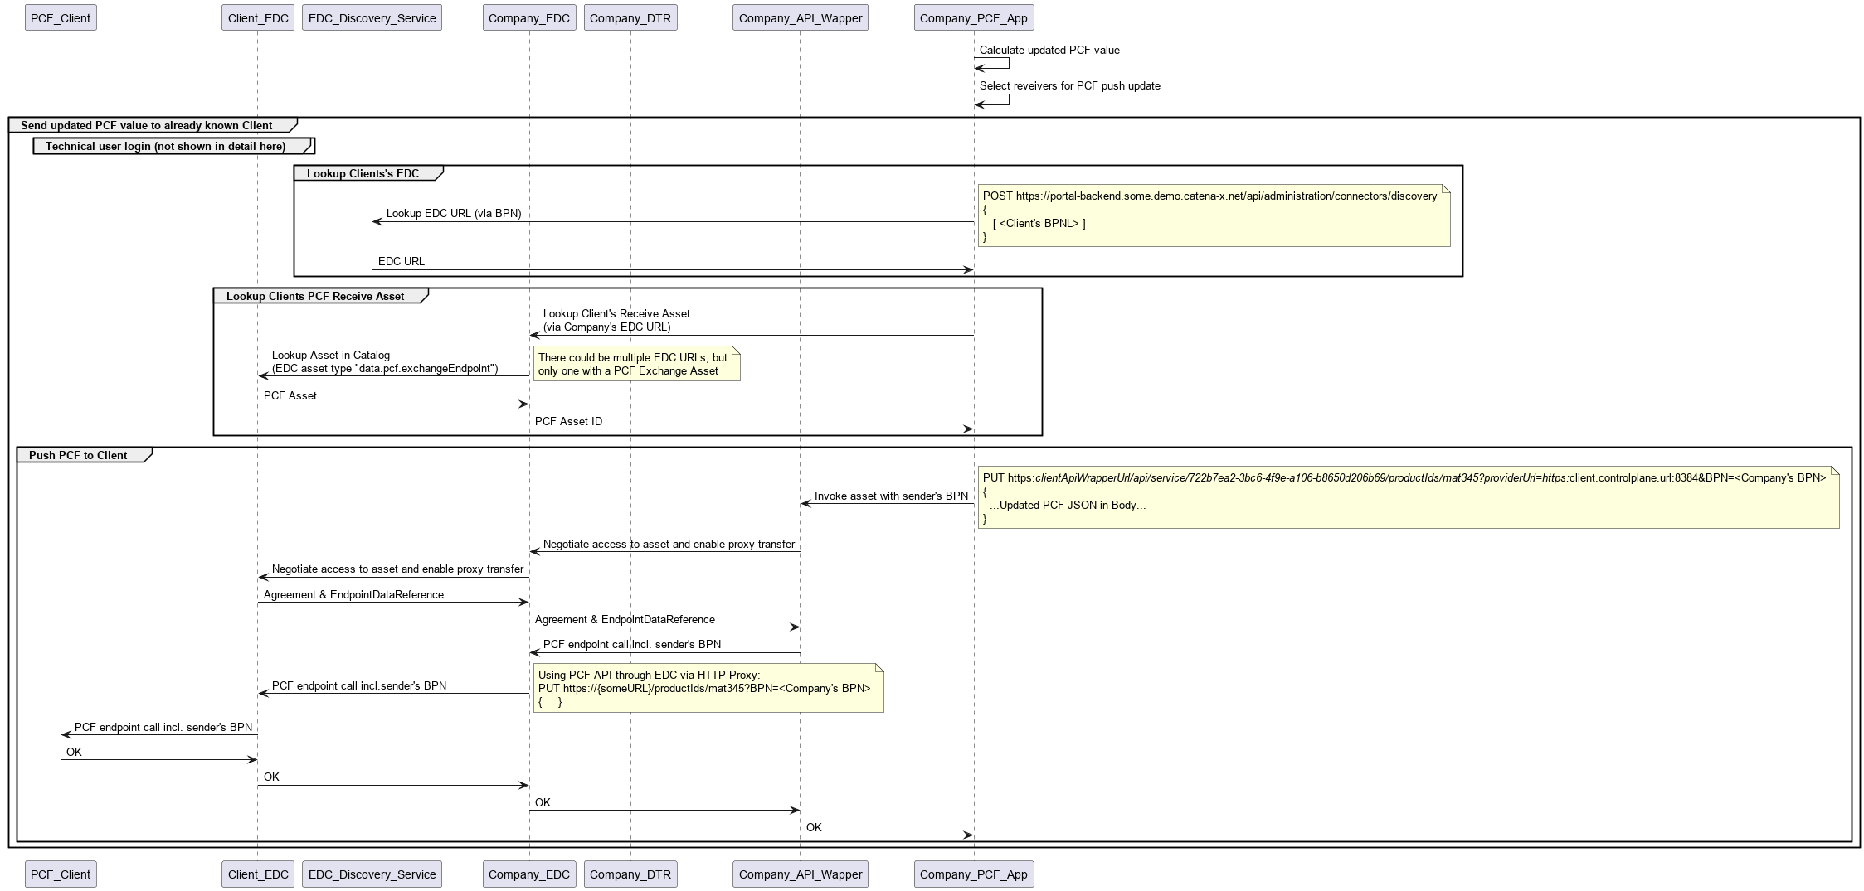Click the 'Push PCF to Client' group label
This screenshot has height=891, width=1864.
tap(78, 455)
